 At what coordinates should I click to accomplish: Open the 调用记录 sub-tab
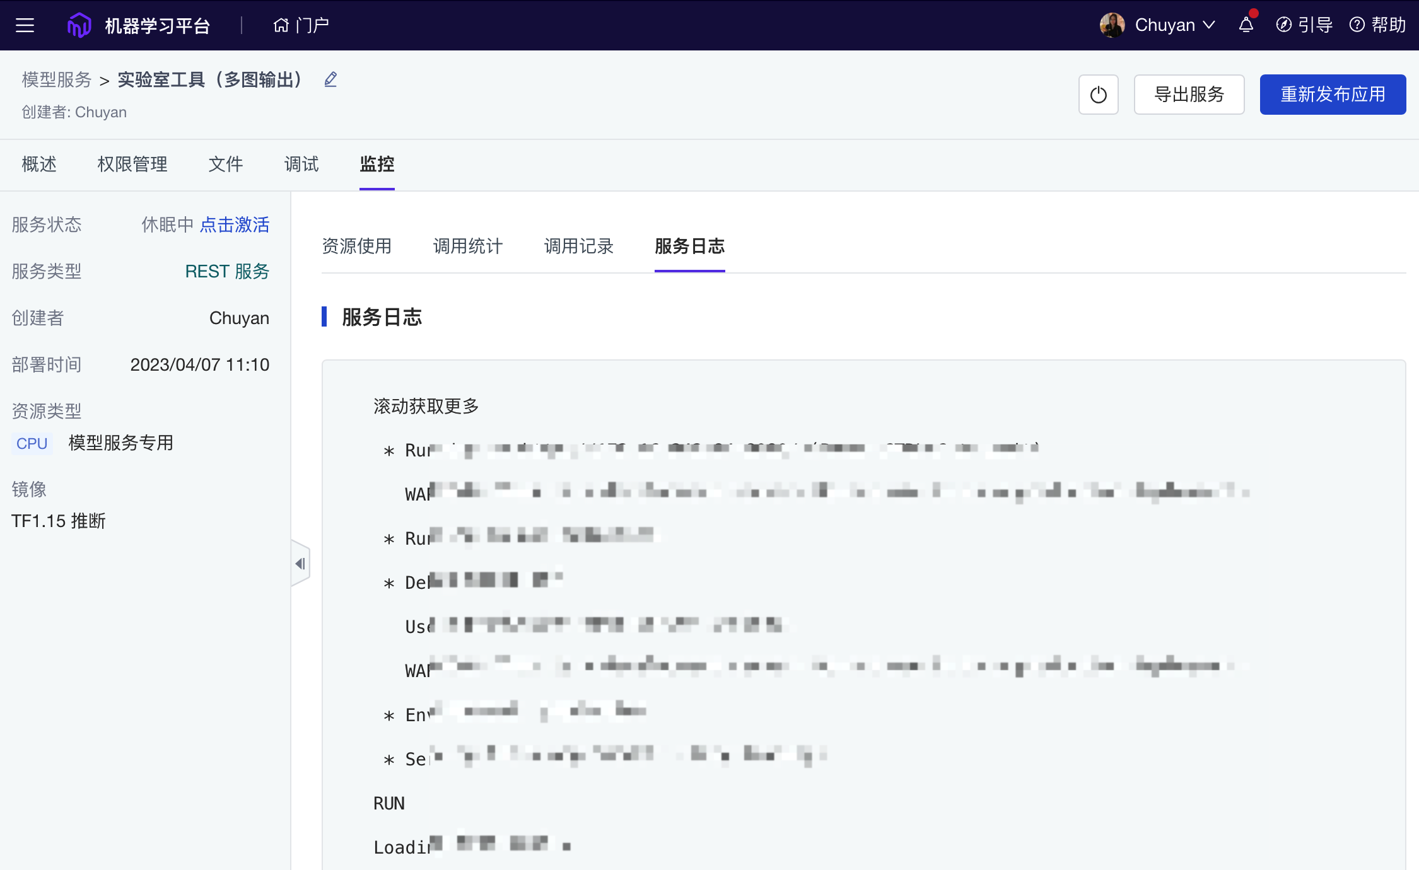coord(578,246)
